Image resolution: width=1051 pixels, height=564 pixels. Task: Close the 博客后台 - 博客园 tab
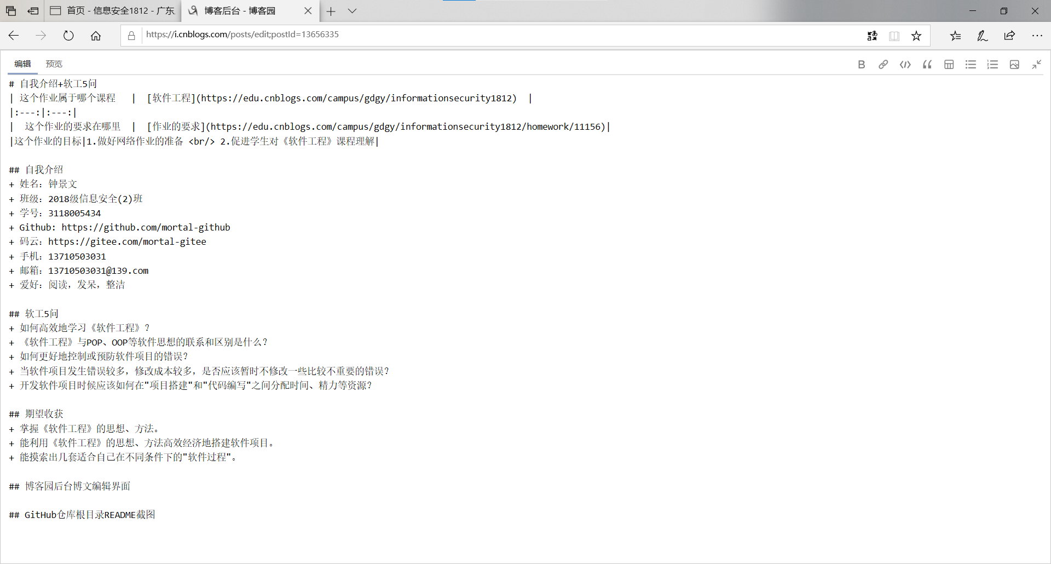click(x=308, y=11)
